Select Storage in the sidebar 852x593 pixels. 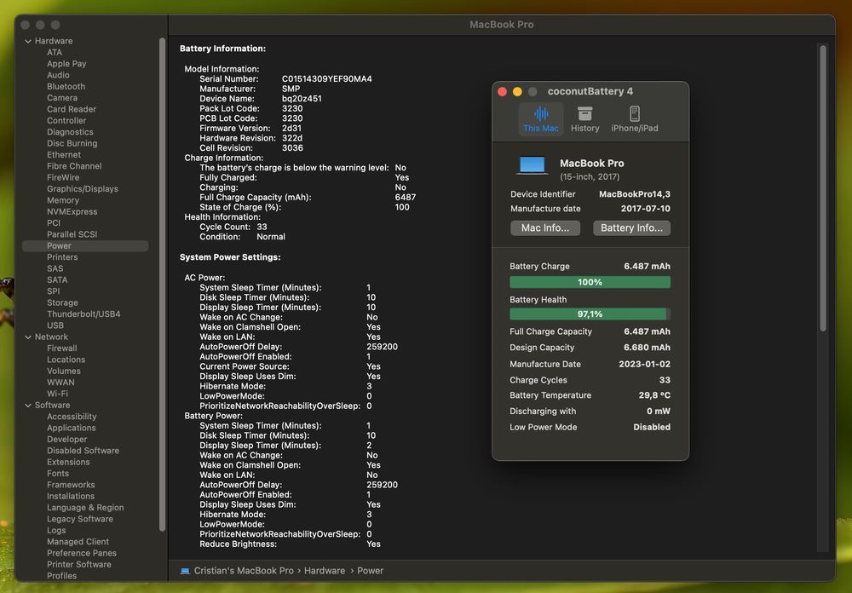pos(62,303)
